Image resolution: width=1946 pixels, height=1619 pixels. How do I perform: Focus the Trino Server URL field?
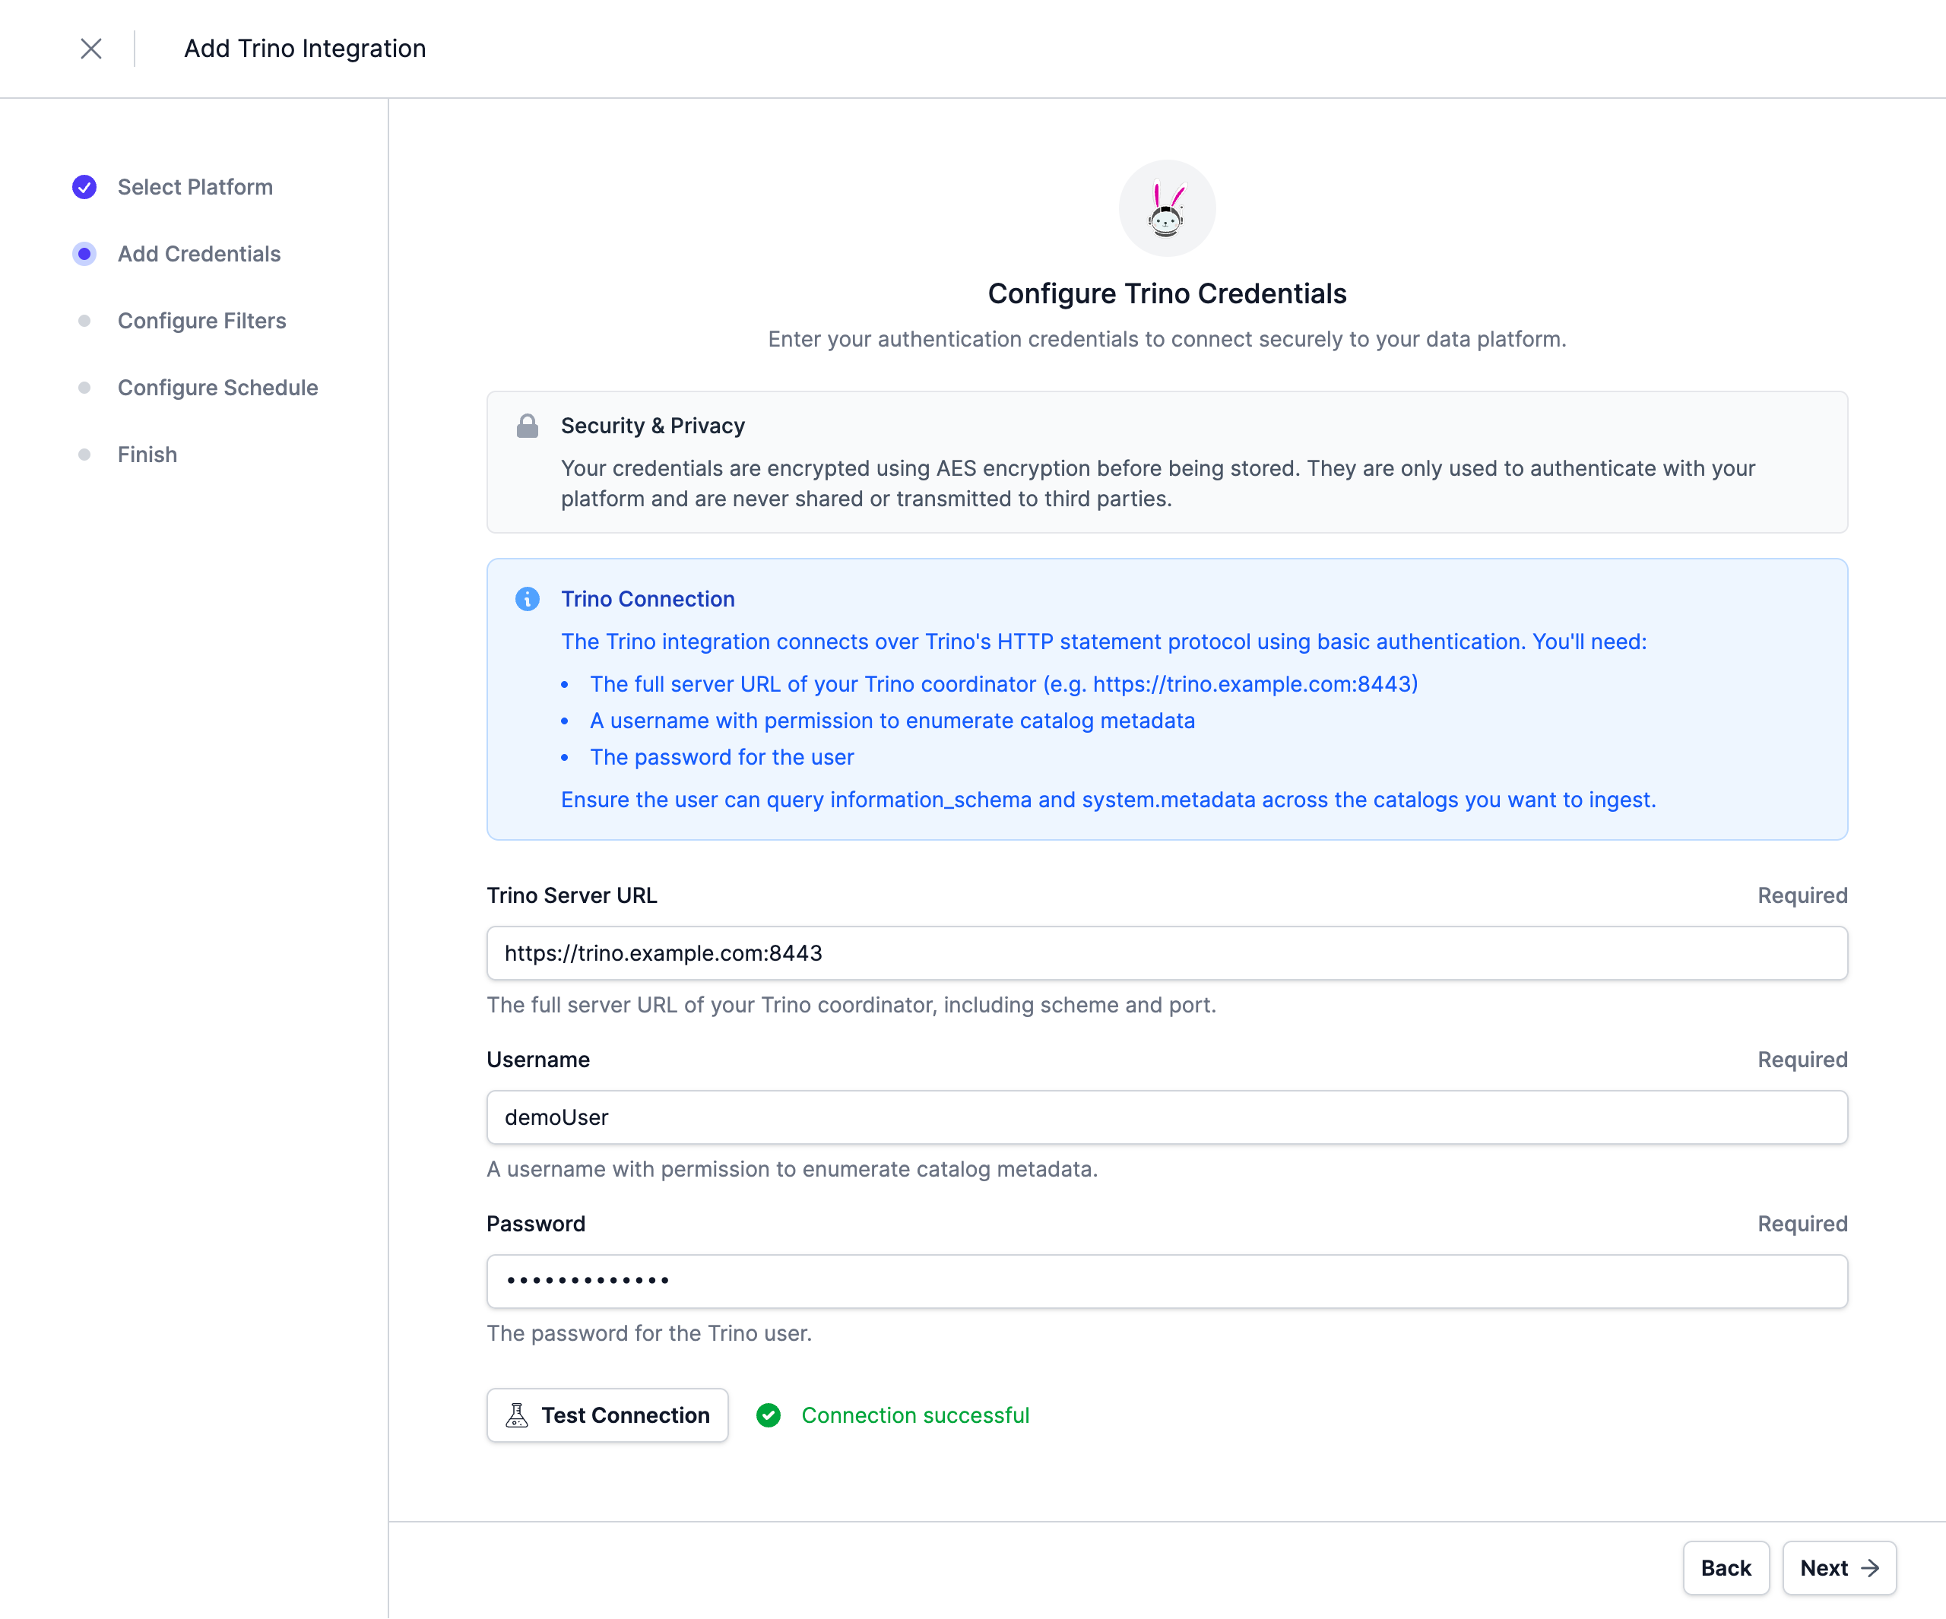tap(1167, 954)
